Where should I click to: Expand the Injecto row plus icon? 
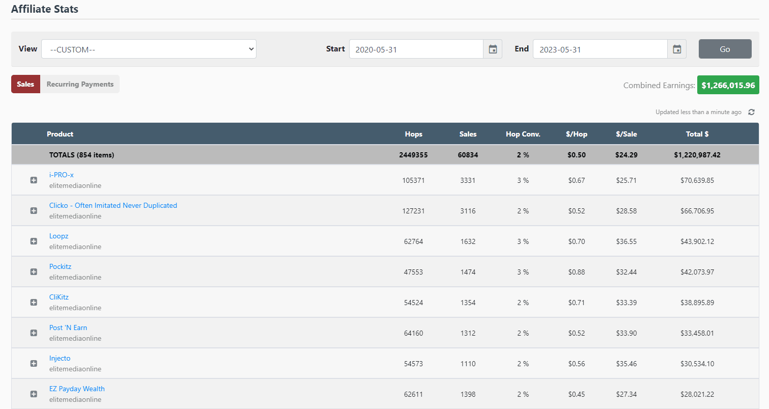pyautogui.click(x=34, y=364)
